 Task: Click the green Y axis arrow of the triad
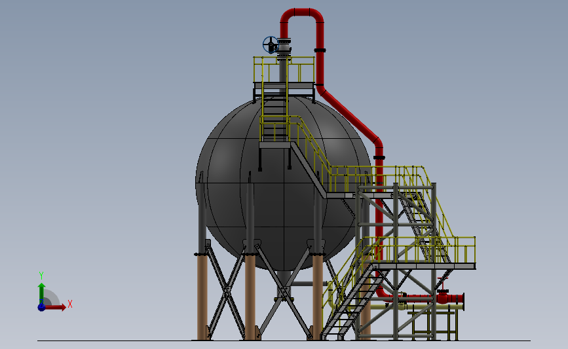point(41,294)
